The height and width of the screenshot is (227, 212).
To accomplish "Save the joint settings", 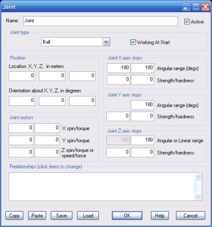I will 62,216.
